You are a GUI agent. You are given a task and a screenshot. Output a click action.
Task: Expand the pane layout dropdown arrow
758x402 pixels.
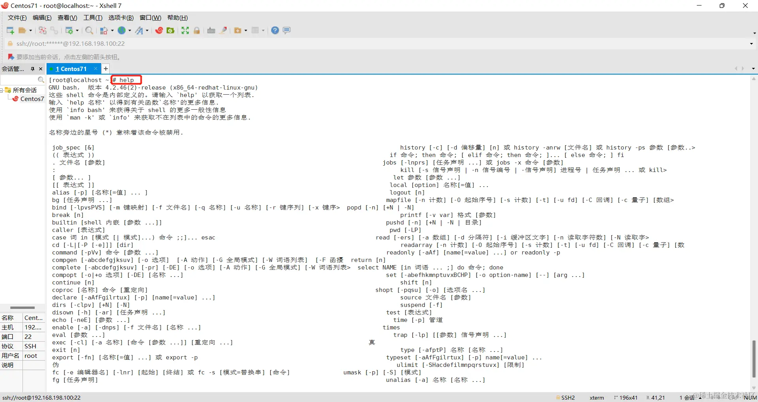(263, 30)
